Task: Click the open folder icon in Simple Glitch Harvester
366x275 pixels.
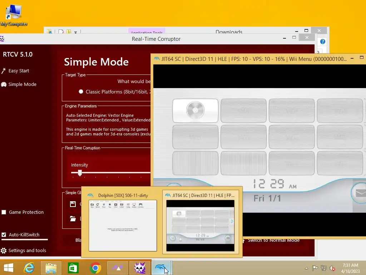Action: [73, 219]
